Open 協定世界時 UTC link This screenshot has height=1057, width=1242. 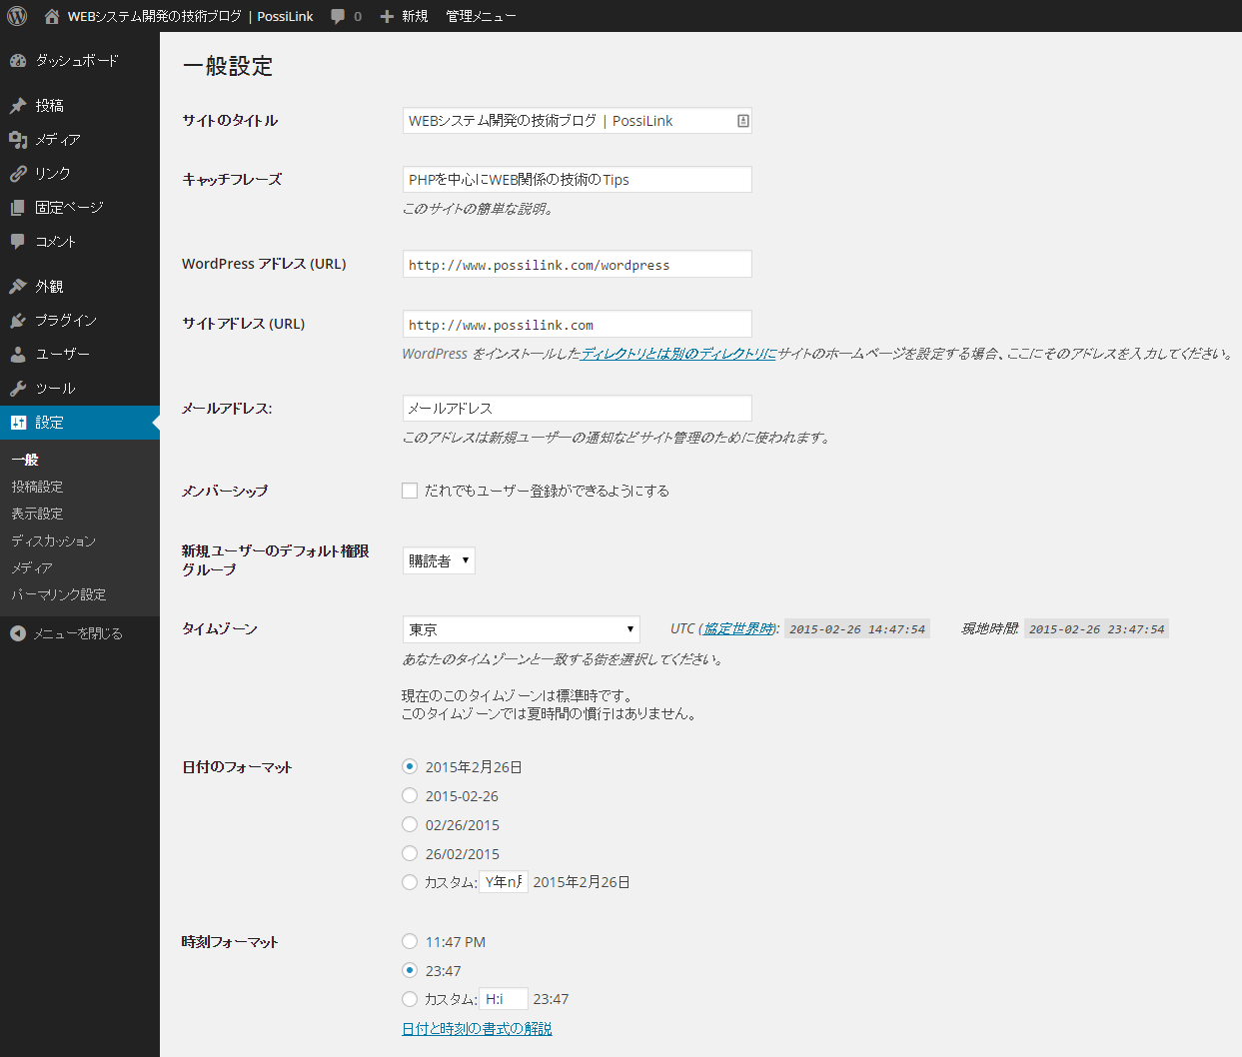click(x=738, y=628)
